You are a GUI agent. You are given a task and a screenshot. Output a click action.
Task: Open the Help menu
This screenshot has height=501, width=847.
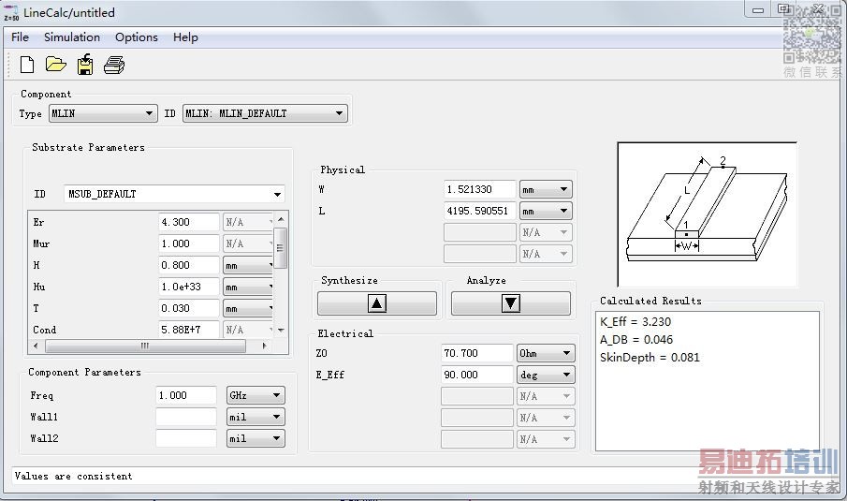pyautogui.click(x=185, y=37)
